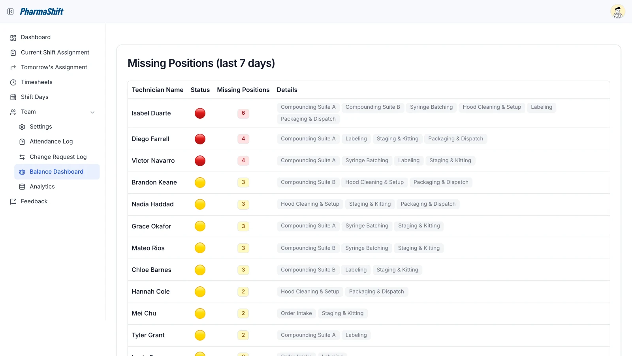Click Current Shift Assignment clipboard icon
The width and height of the screenshot is (632, 356).
13,53
